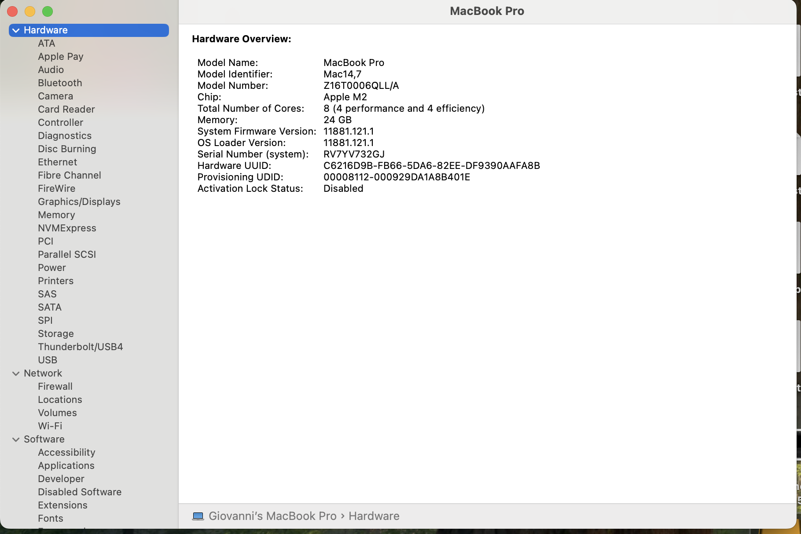Select USB in the sidebar

(48, 360)
